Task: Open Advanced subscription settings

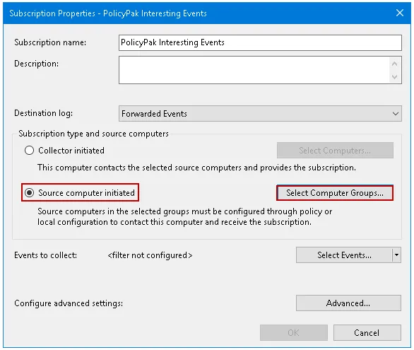Action: 348,303
